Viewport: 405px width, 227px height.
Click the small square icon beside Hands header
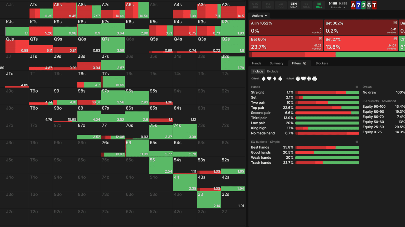click(357, 87)
